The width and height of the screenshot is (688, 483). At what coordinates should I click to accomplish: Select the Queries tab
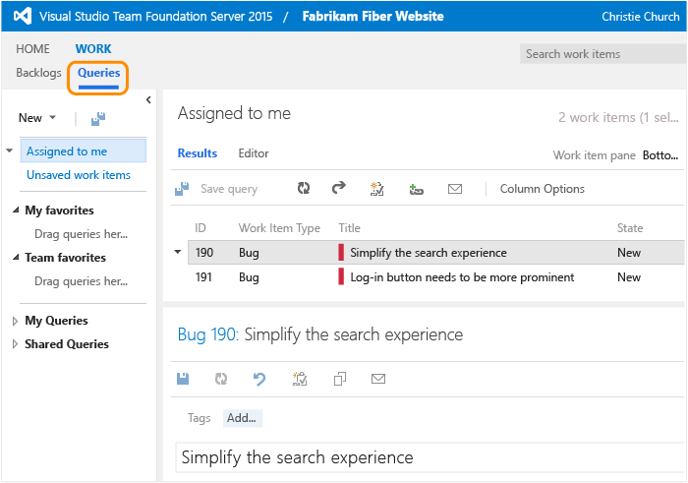coord(98,73)
